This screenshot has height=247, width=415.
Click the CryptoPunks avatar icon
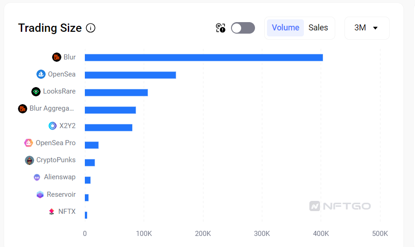click(30, 160)
